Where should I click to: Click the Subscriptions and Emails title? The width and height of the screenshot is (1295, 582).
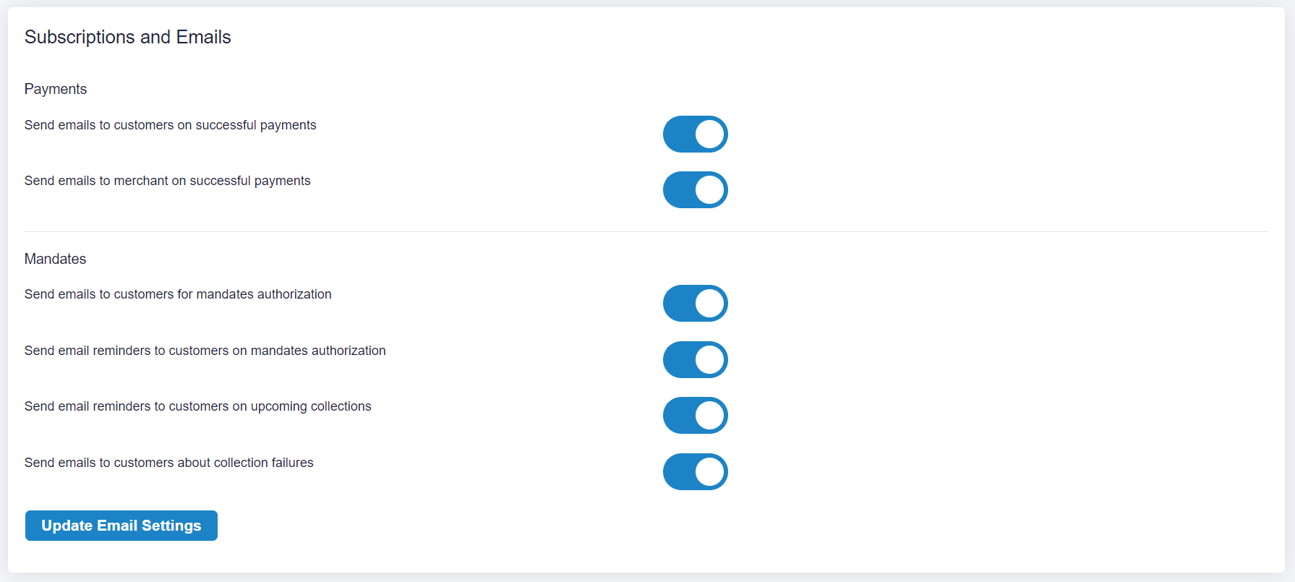pyautogui.click(x=127, y=37)
